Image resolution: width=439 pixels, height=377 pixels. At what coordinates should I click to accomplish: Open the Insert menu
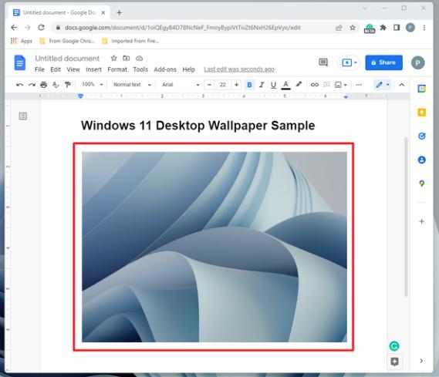[x=93, y=69]
